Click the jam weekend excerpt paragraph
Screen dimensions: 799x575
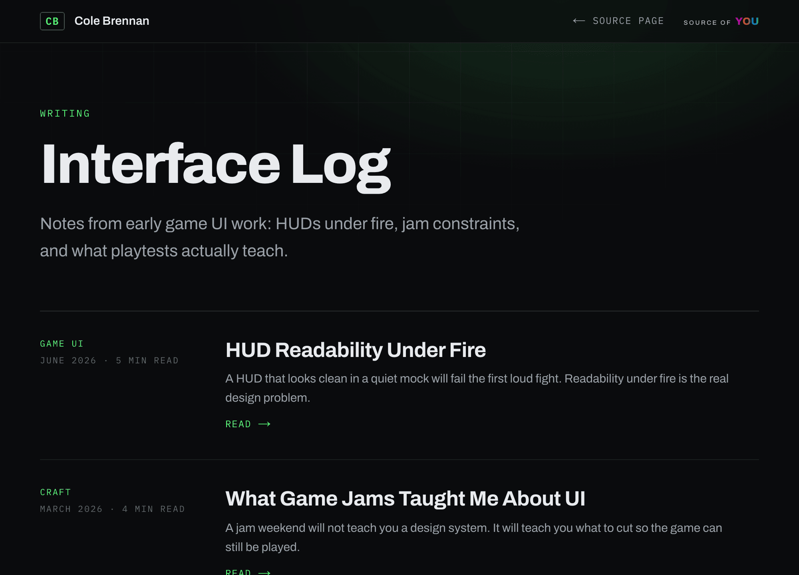pyautogui.click(x=474, y=537)
